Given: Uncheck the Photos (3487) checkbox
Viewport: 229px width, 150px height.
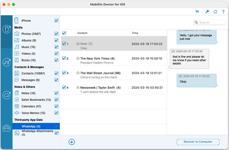Looking at the screenshot, I should 57,34.
